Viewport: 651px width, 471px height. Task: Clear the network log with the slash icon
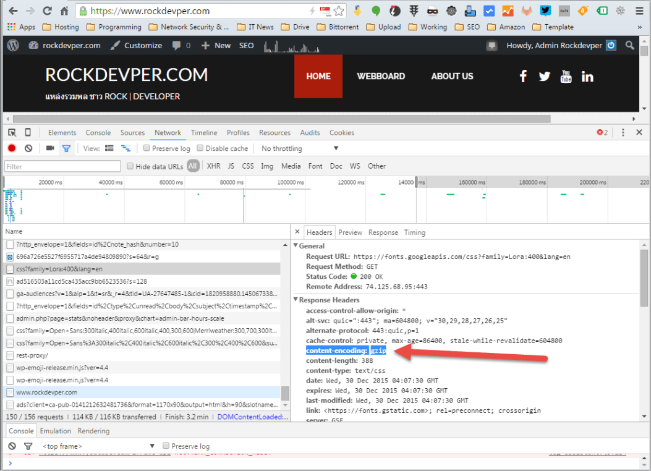tap(28, 148)
